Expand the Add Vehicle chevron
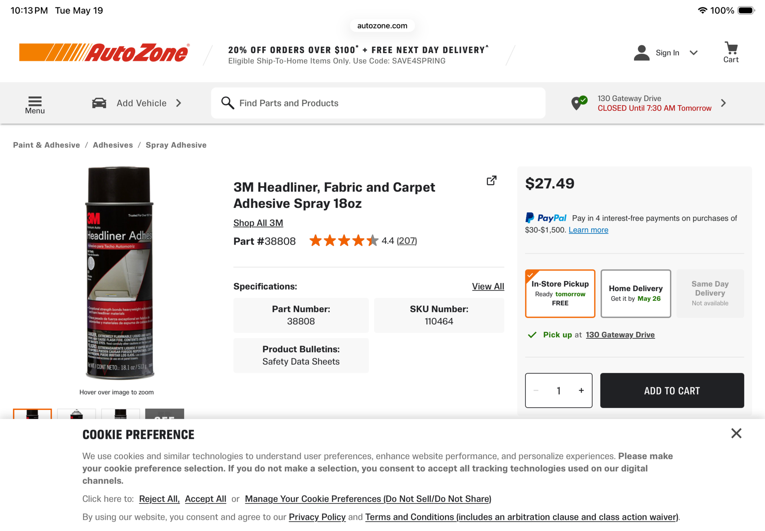The width and height of the screenshot is (765, 531). tap(179, 103)
